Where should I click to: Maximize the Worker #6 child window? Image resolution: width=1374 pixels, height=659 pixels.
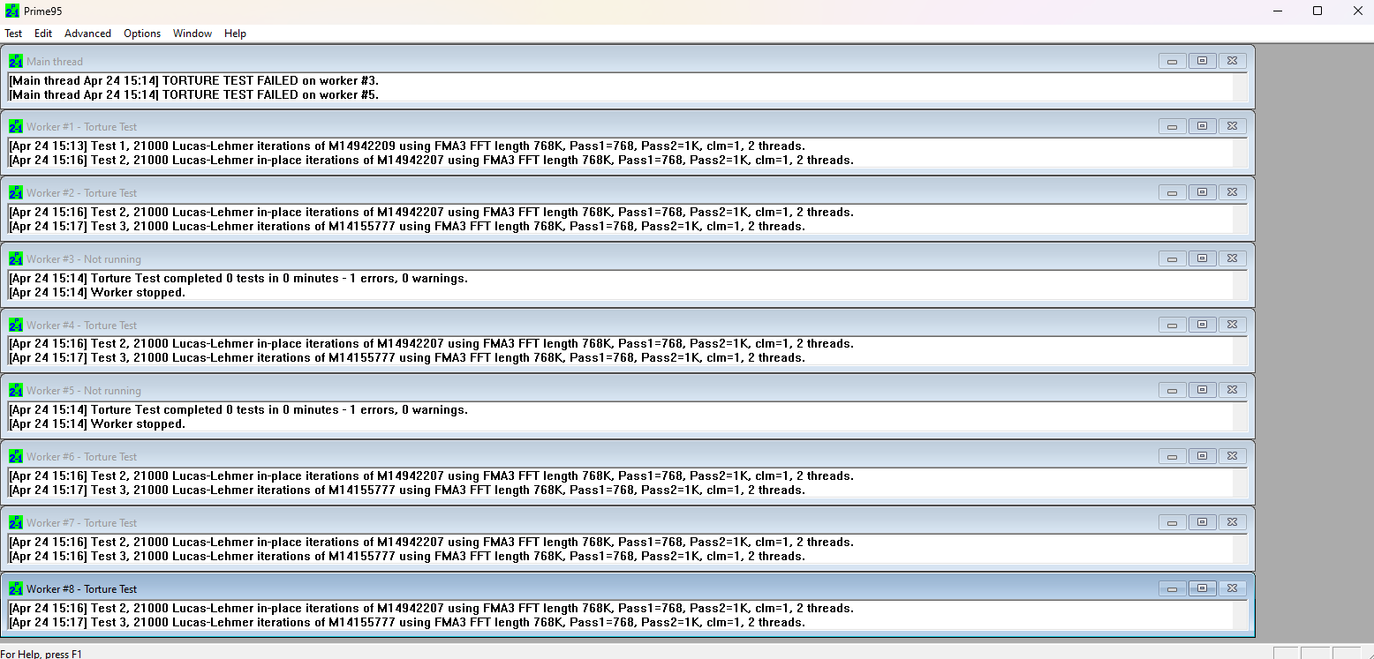point(1202,456)
